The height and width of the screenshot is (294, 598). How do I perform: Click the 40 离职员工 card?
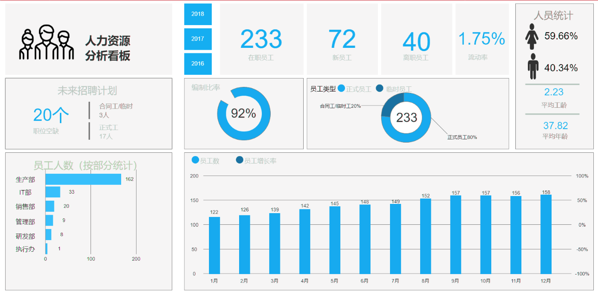click(416, 39)
